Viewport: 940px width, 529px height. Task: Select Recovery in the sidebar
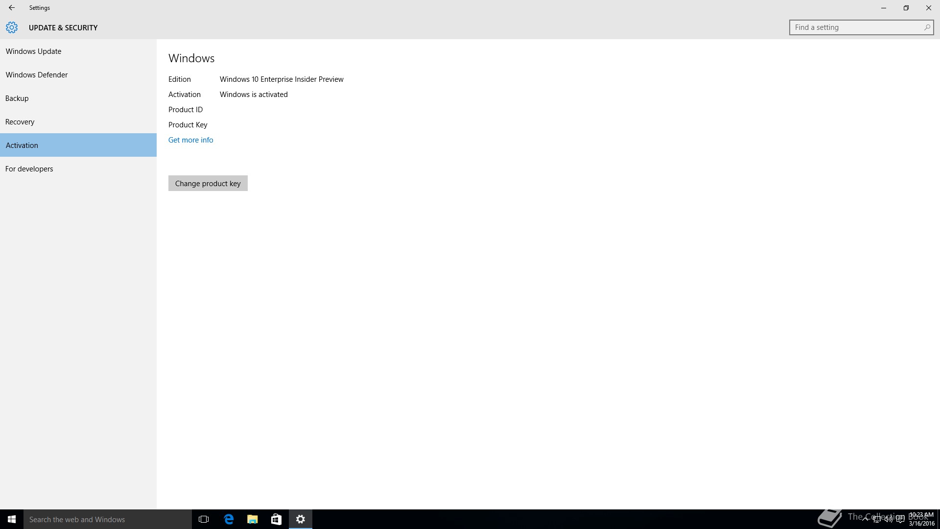click(78, 121)
